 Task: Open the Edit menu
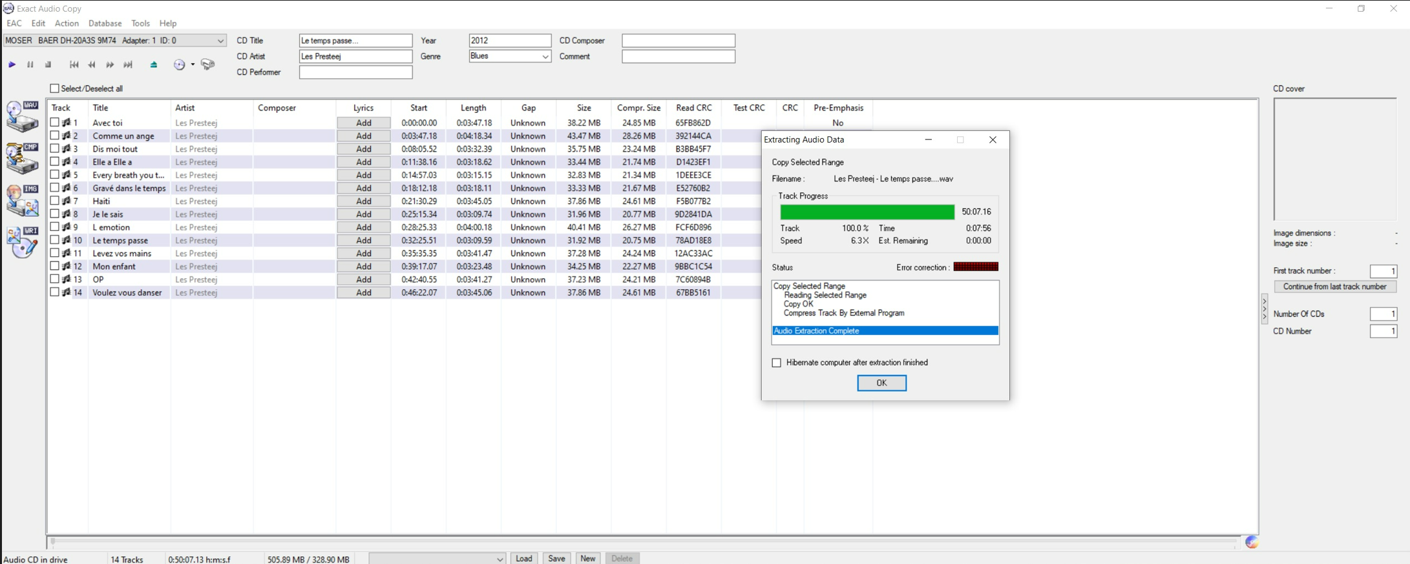39,23
